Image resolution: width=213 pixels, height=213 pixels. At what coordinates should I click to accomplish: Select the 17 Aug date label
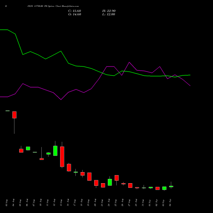click(x=75, y=203)
